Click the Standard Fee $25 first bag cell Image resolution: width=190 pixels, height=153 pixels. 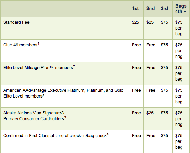(136, 22)
